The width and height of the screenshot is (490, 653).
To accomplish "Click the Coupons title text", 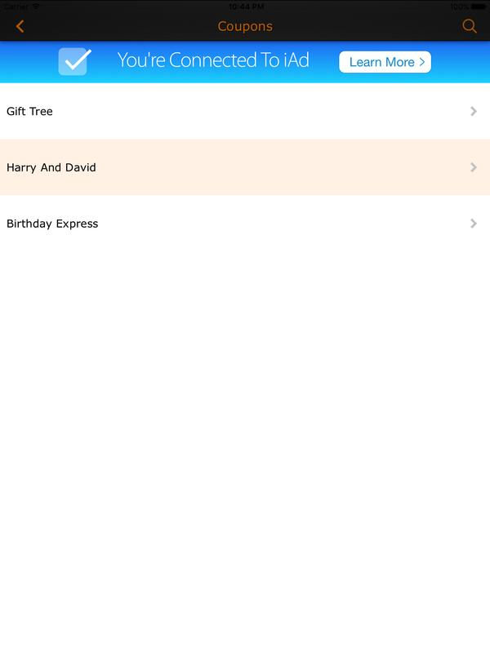I will tap(245, 26).
